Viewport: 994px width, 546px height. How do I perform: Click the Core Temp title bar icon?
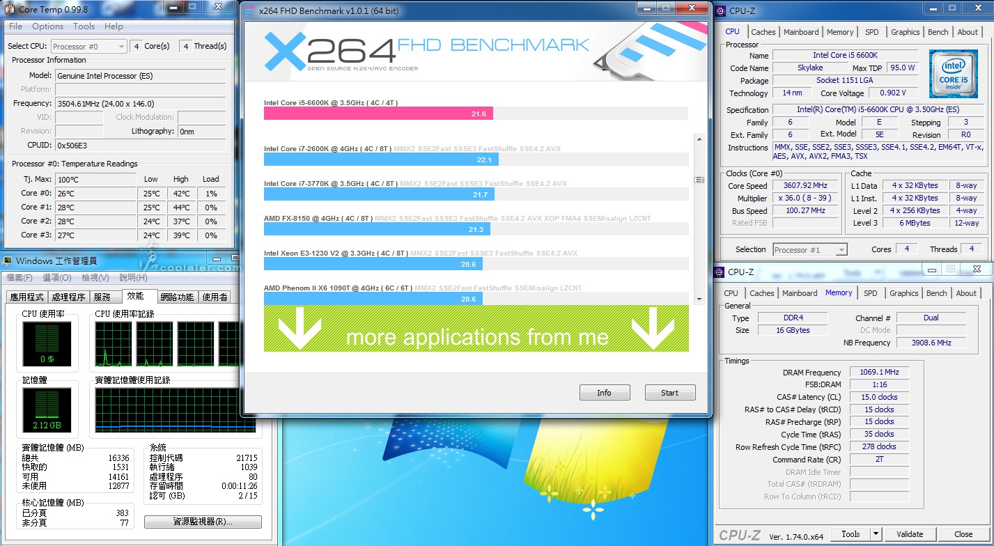[10, 9]
